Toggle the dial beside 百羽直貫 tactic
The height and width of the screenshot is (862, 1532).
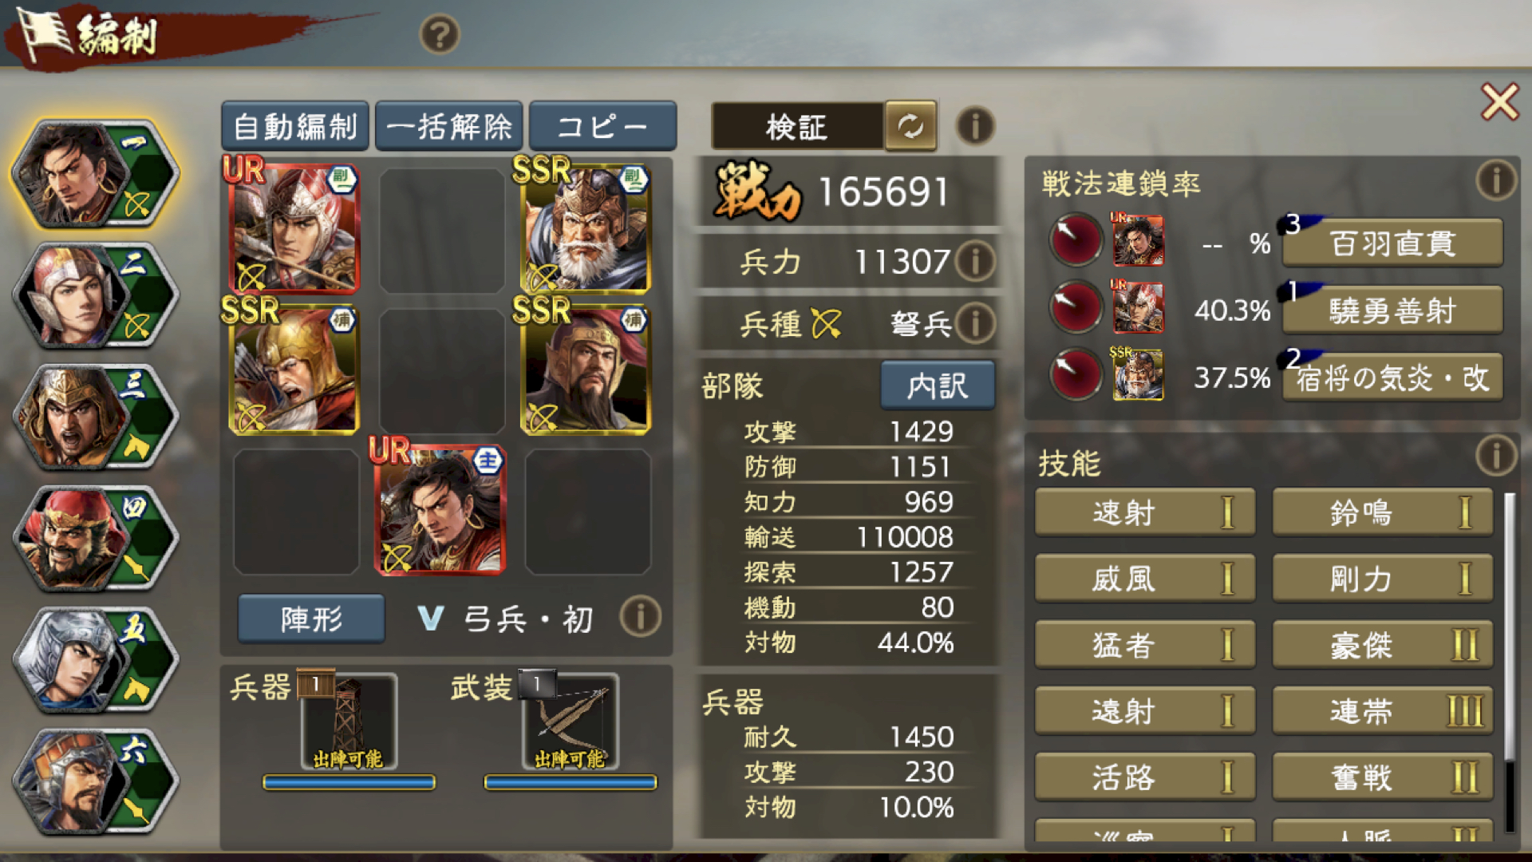click(x=1076, y=239)
